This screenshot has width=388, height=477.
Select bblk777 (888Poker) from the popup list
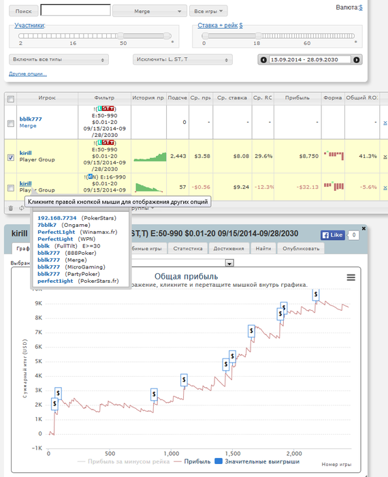67,253
